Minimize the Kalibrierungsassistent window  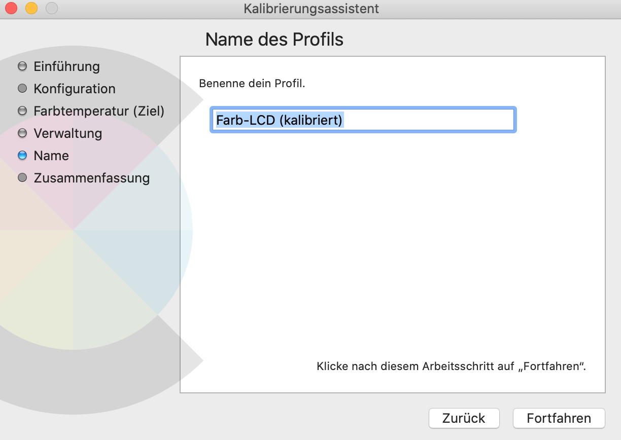[x=31, y=8]
